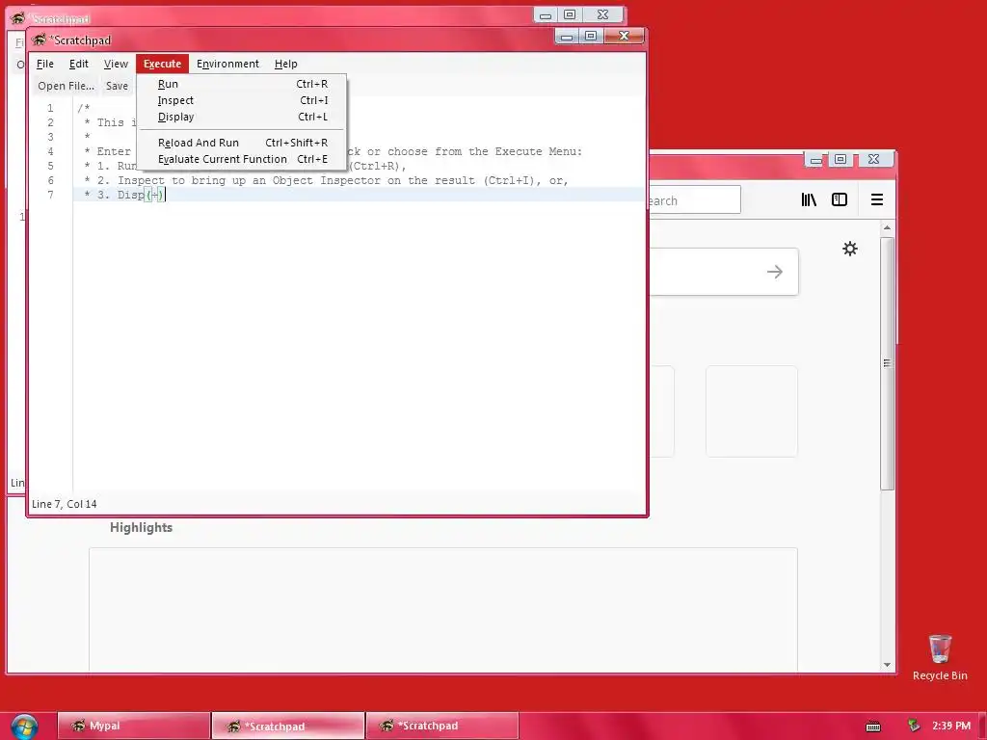Open the empty top site tile
This screenshot has height=740, width=987.
click(x=752, y=410)
